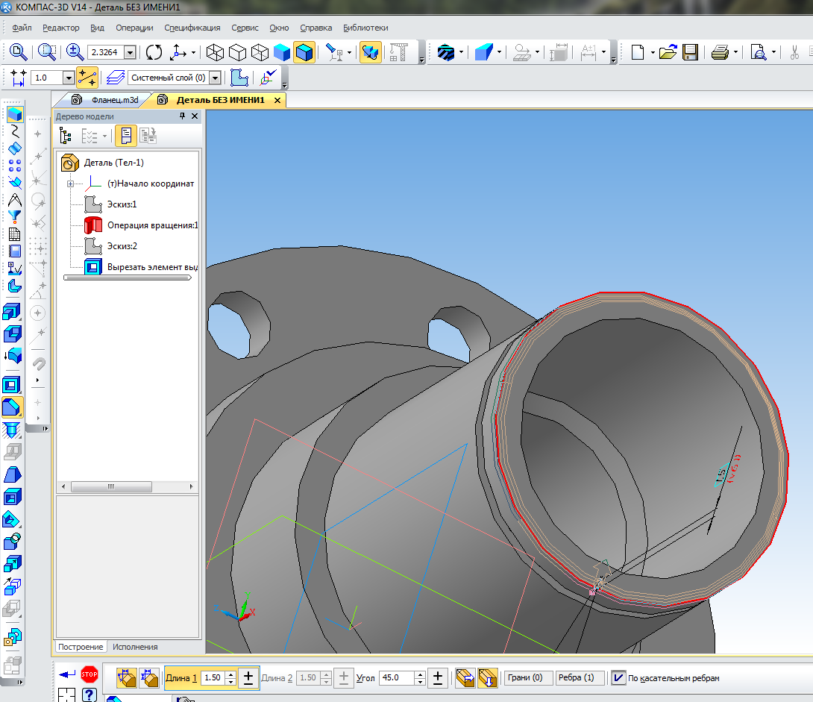Click the 'Угол' 45.0 input field
Screen dimensions: 813x702
395,677
